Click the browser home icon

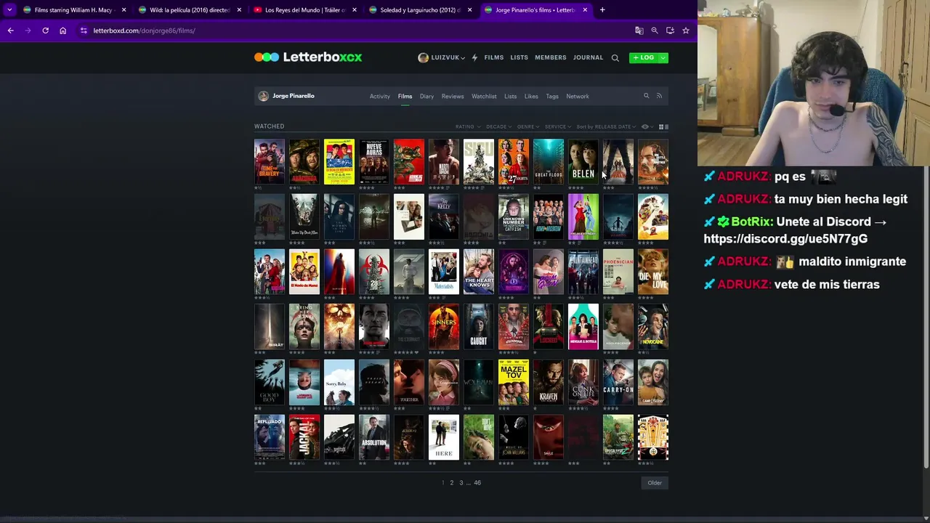62,31
